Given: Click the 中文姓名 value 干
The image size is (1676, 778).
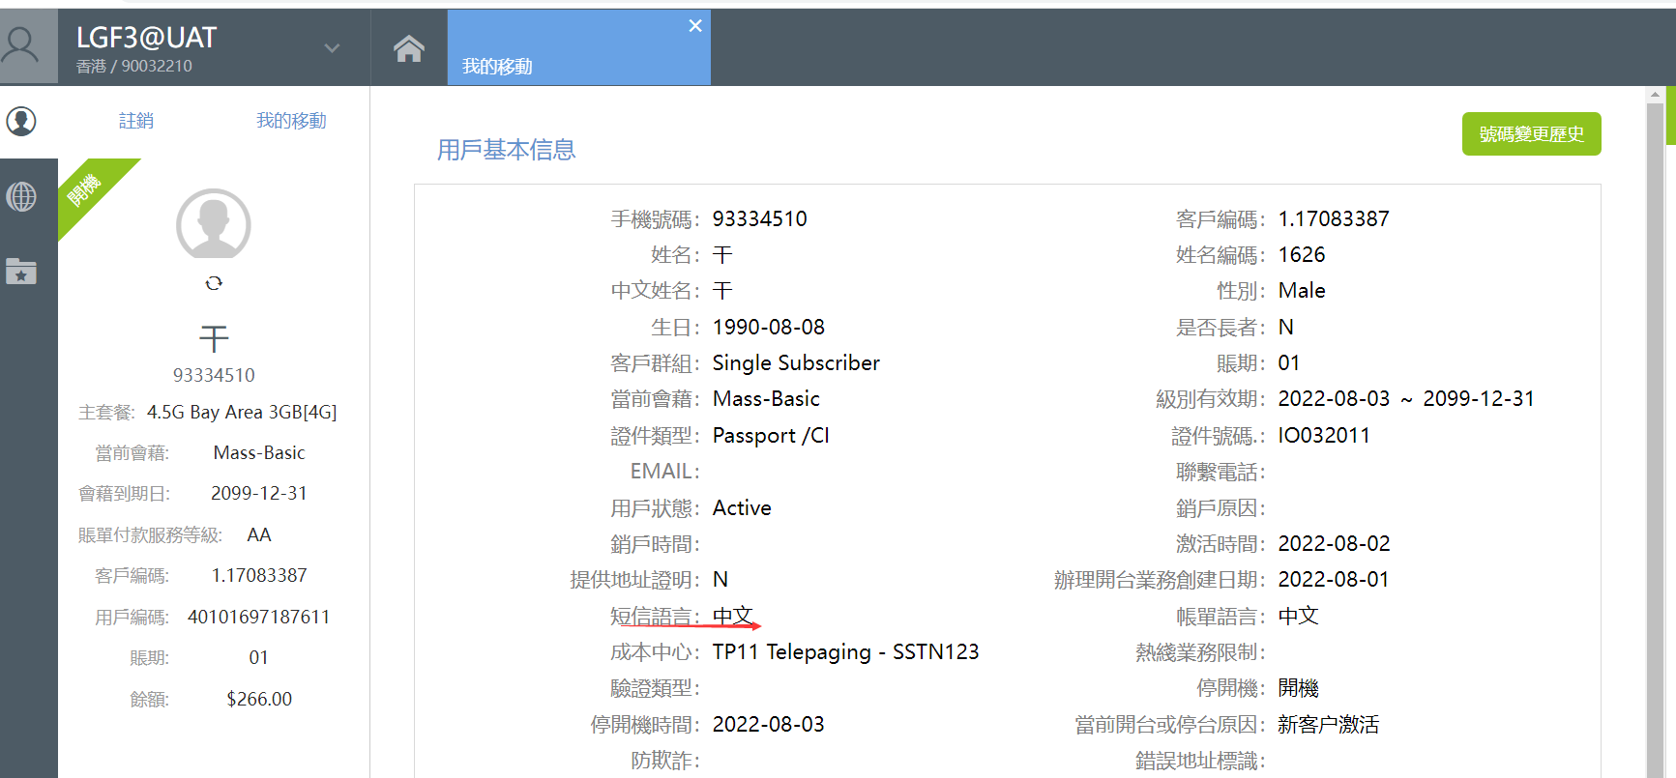Looking at the screenshot, I should tap(722, 291).
